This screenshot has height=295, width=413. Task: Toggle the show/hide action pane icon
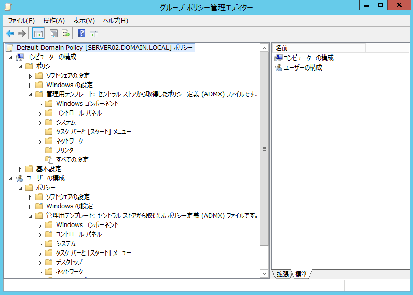(x=94, y=34)
